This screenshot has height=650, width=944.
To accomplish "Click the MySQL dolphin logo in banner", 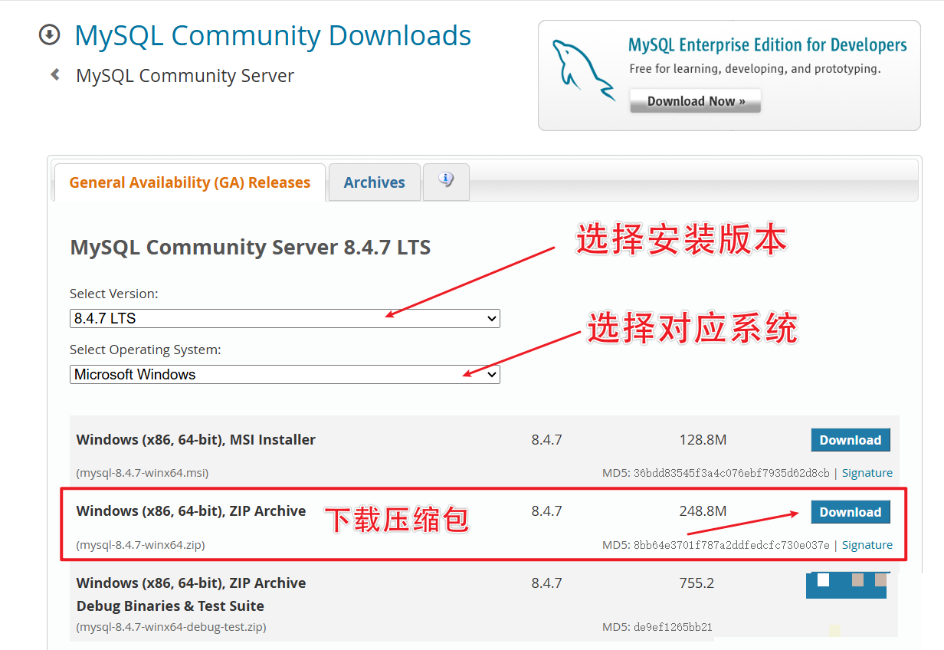I will coord(583,71).
